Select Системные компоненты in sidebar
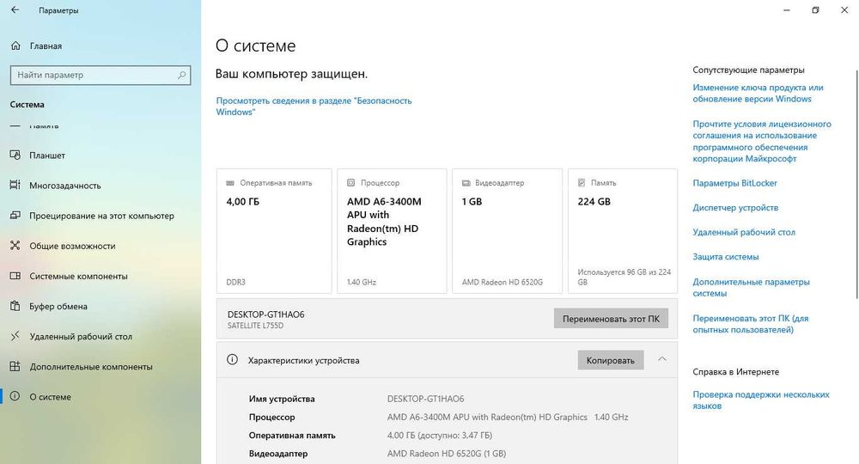 click(78, 276)
